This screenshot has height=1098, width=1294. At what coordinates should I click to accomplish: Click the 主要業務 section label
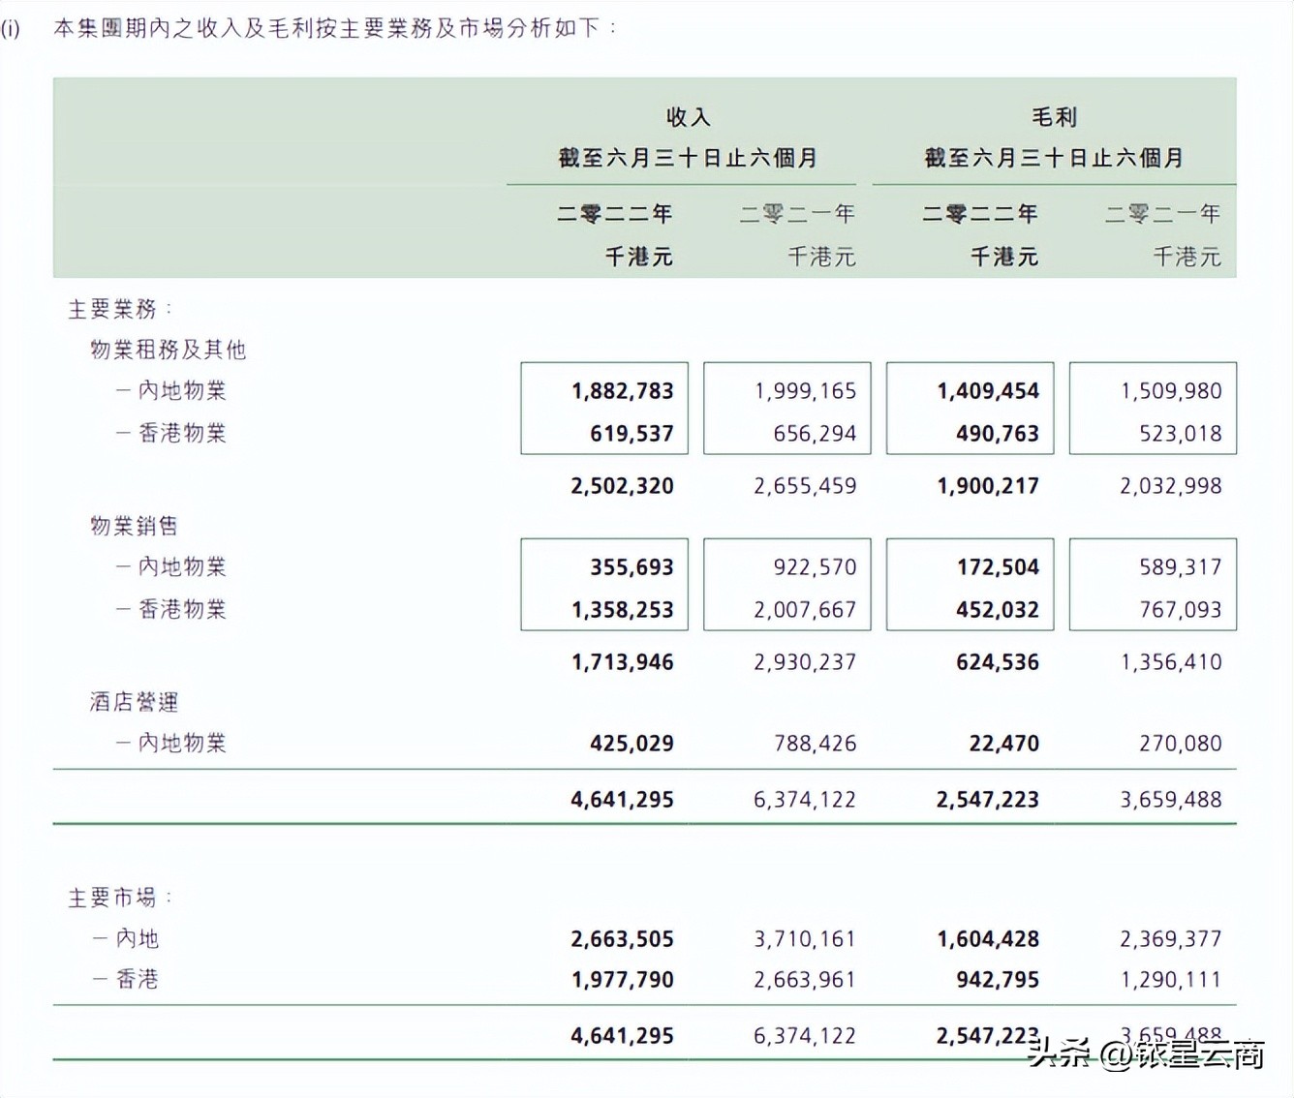[117, 307]
